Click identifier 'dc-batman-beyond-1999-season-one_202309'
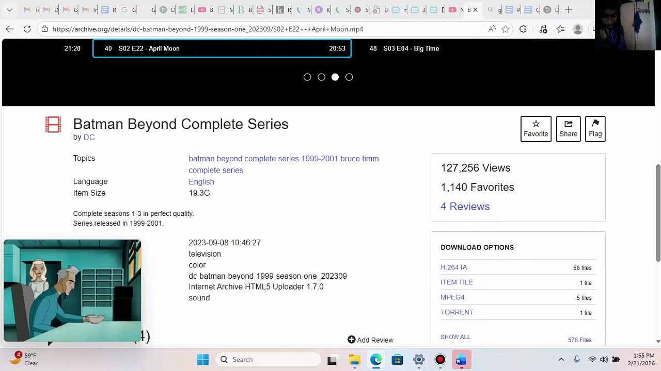Screen dimensions: 661x371 pos(267,276)
